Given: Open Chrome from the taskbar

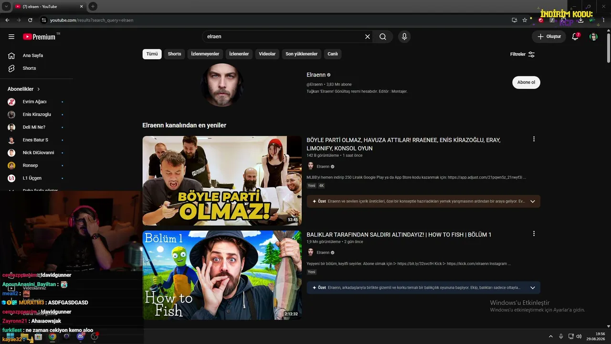Looking at the screenshot, I should [x=53, y=337].
